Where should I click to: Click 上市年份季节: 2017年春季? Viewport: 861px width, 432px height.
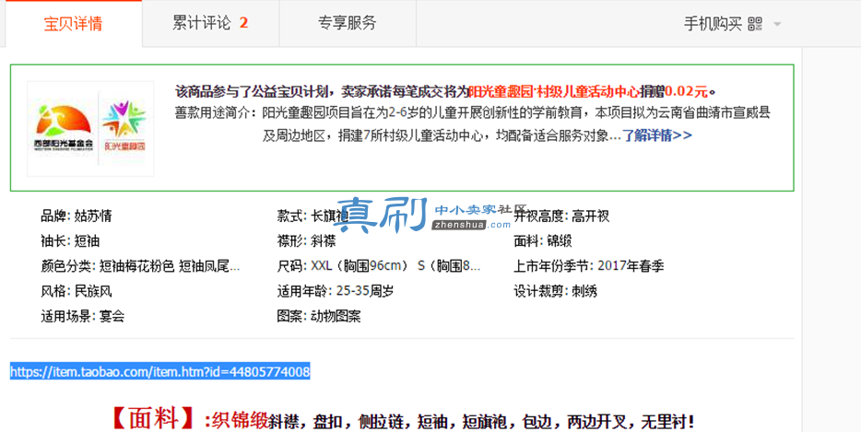point(589,266)
